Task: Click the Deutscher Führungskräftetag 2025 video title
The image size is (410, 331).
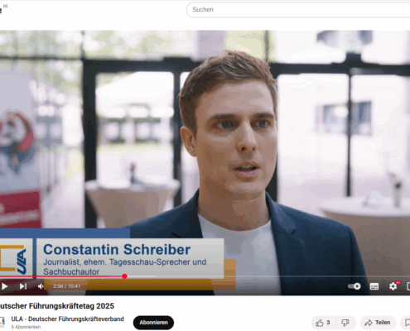Action: [x=56, y=306]
